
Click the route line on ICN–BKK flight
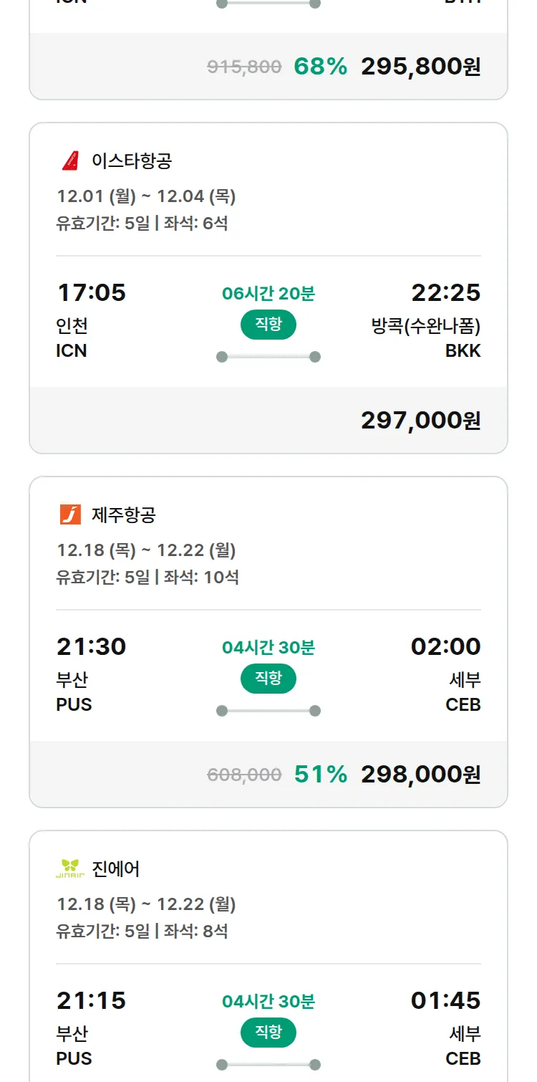(268, 357)
